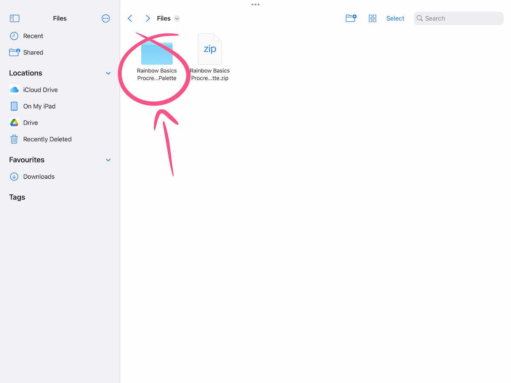Open the Files breadcrumb dropdown chevron
The height and width of the screenshot is (383, 511).
pyautogui.click(x=177, y=18)
